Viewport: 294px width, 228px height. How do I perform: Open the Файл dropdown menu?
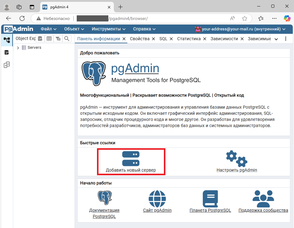pyautogui.click(x=48, y=29)
